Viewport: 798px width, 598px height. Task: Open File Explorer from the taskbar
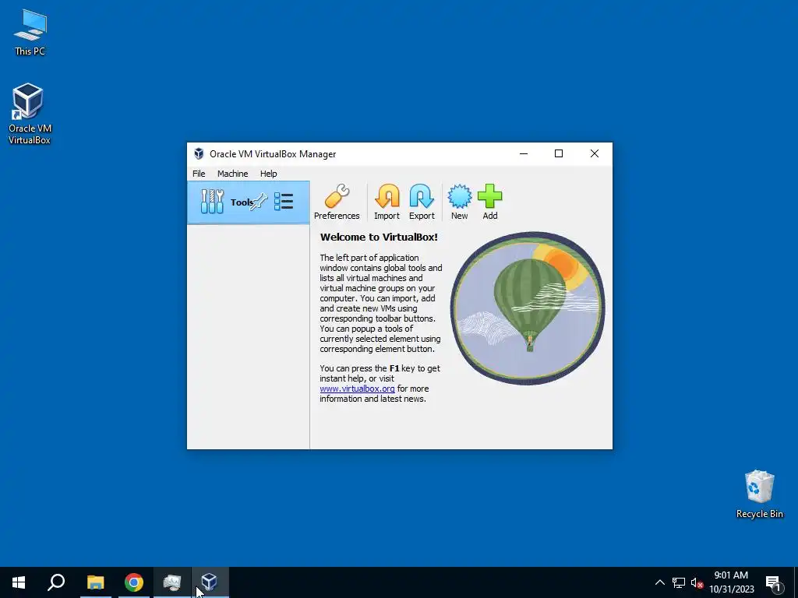95,582
